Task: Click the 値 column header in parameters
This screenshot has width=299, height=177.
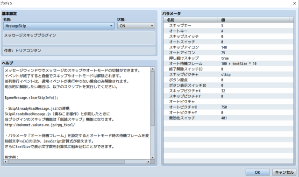Action: (253, 20)
